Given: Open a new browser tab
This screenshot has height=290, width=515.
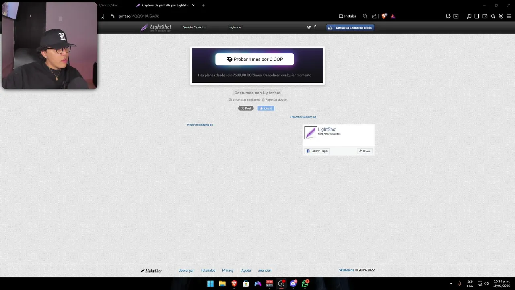Looking at the screenshot, I should point(203,5).
